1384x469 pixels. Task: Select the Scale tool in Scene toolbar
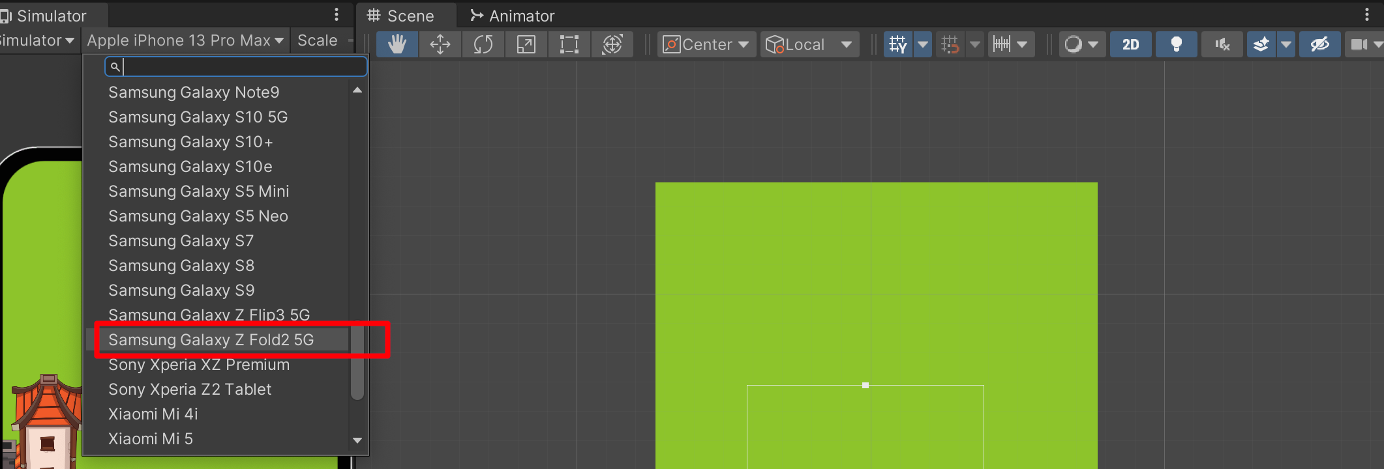pos(526,44)
